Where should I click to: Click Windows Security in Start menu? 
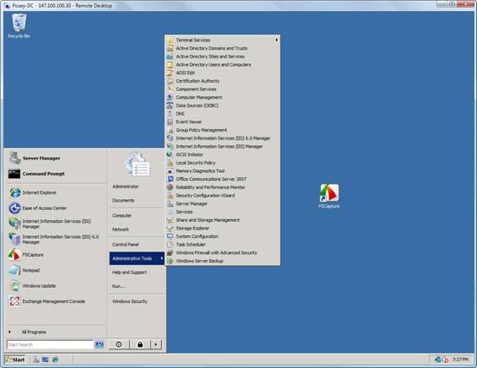tap(130, 301)
